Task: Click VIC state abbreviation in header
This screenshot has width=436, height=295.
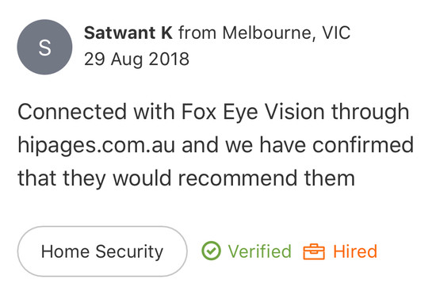Action: click(336, 33)
